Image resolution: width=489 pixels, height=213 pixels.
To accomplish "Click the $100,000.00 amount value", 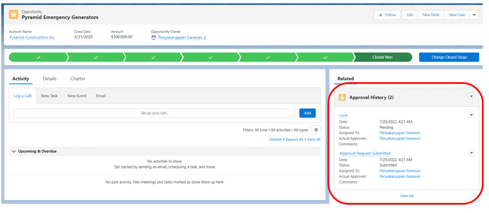I will pos(122,37).
